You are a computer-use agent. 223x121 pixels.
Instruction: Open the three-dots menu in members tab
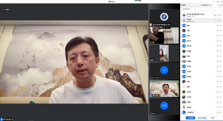[217, 5]
